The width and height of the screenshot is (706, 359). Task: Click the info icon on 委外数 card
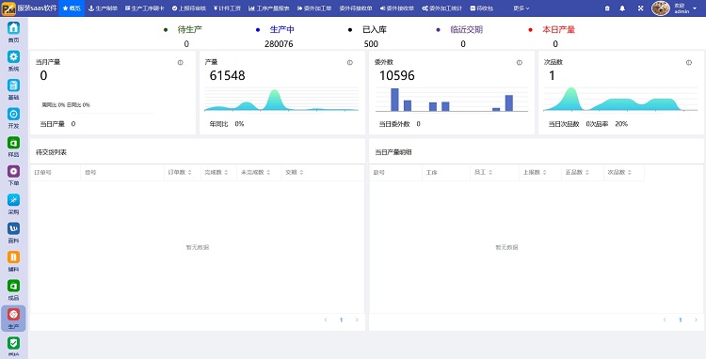(x=519, y=62)
